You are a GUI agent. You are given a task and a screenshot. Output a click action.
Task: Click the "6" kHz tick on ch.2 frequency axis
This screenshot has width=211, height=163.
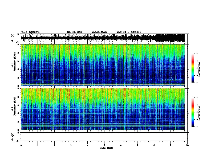tap(19, 105)
